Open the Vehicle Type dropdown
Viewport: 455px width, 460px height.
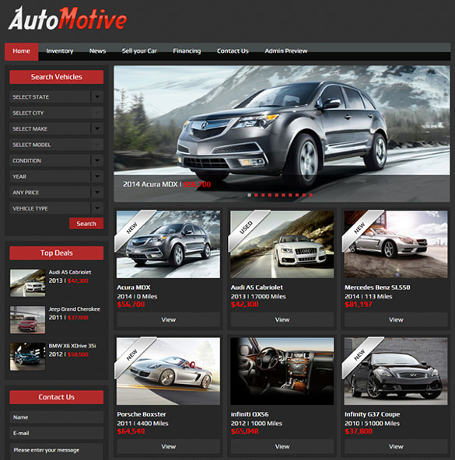point(57,208)
